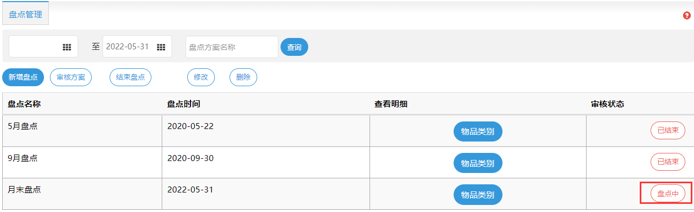Click the start date input field
Viewport: 694px width, 212px height.
43,47
